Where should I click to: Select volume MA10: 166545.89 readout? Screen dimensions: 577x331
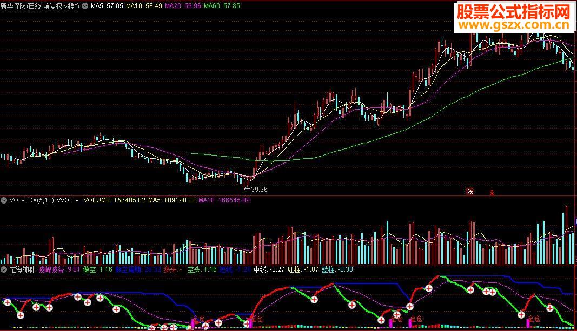(x=224, y=200)
